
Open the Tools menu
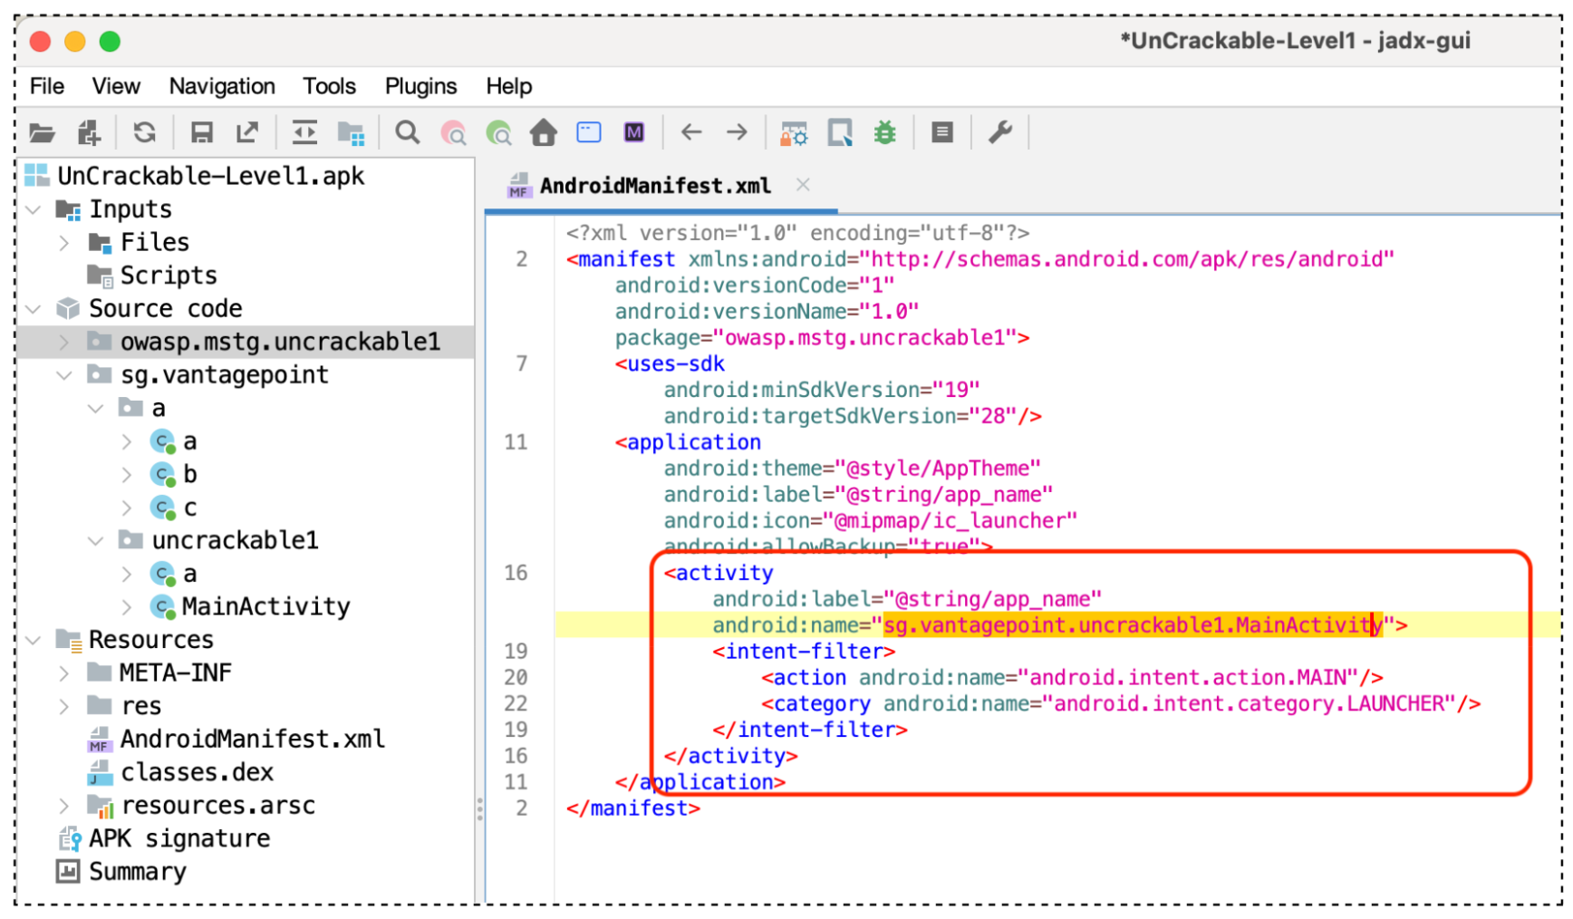click(x=329, y=86)
